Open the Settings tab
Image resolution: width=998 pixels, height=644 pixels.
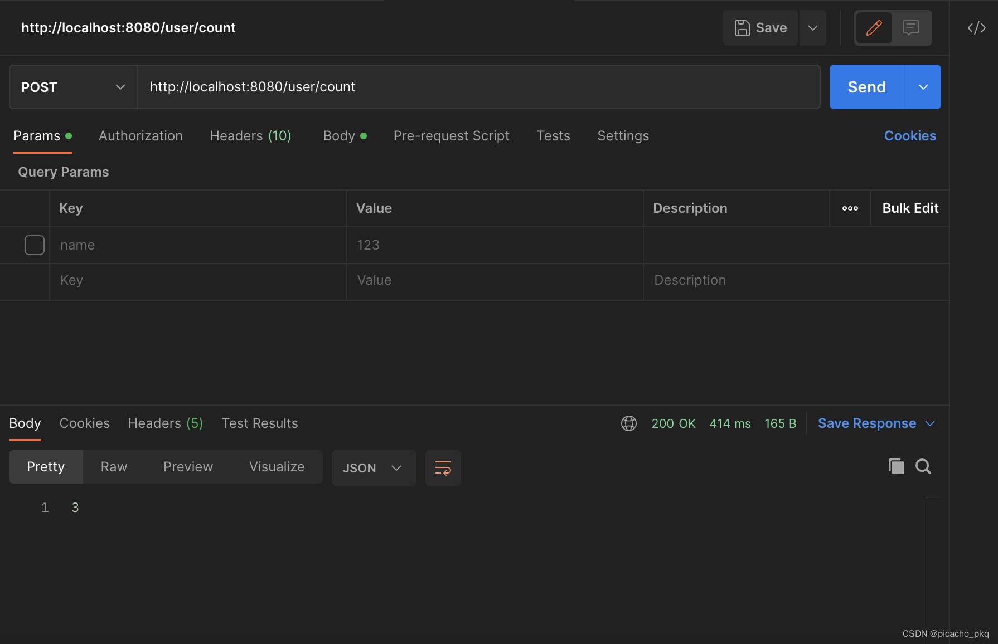tap(623, 136)
